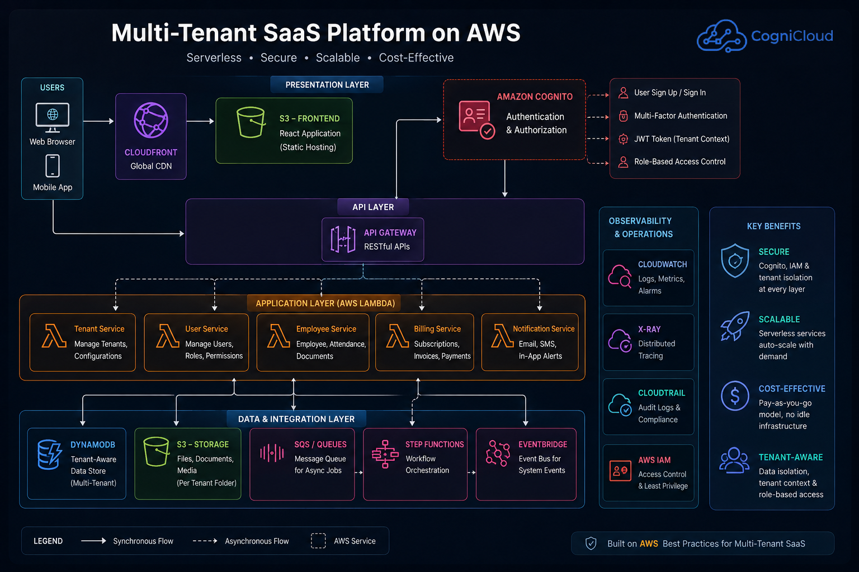Click the EventBridge icon
The height and width of the screenshot is (572, 859).
coord(498,453)
